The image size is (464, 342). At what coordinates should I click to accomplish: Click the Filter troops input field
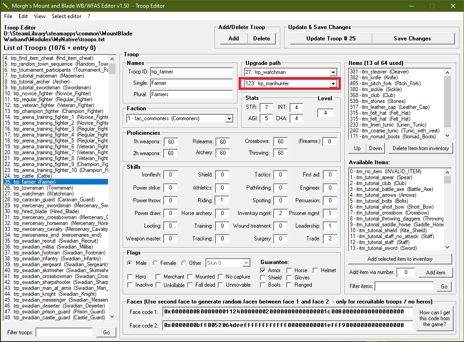pos(64,332)
